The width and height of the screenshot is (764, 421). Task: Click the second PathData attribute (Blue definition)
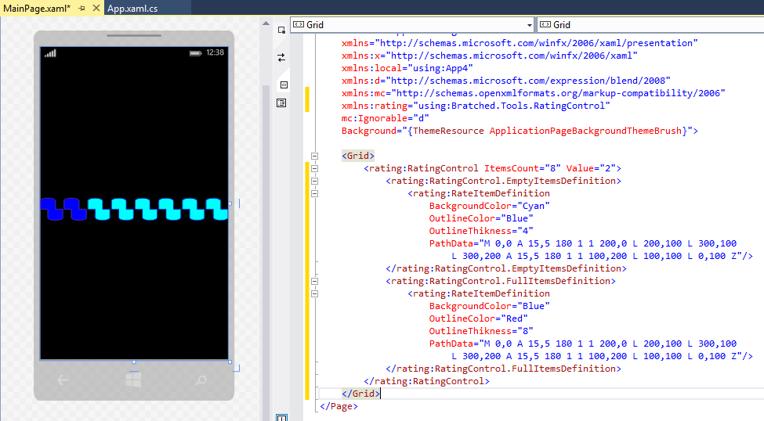591,350
